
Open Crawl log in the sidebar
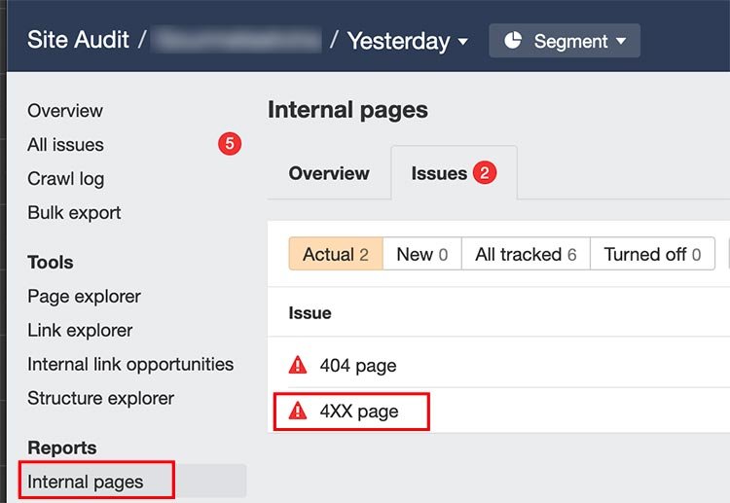[65, 179]
